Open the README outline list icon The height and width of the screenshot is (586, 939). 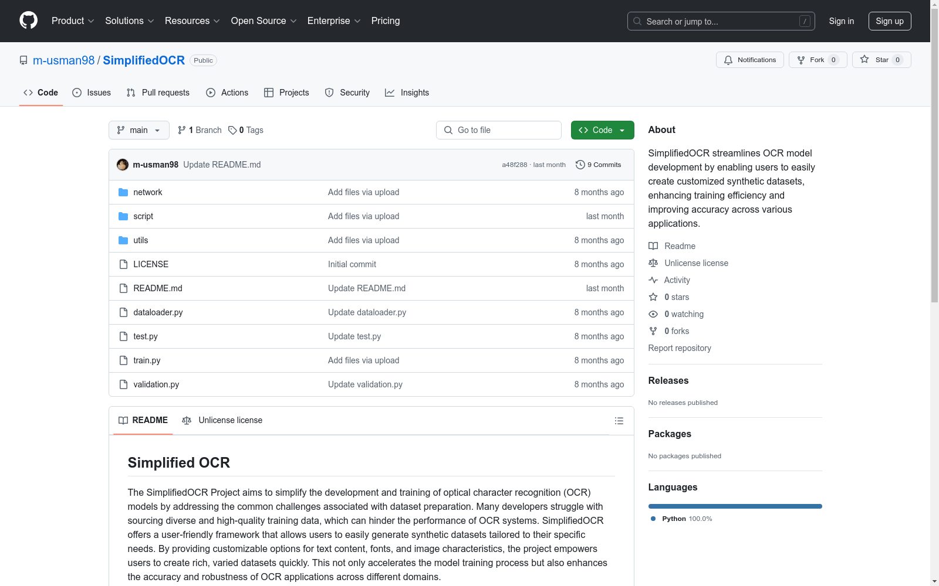click(x=619, y=421)
